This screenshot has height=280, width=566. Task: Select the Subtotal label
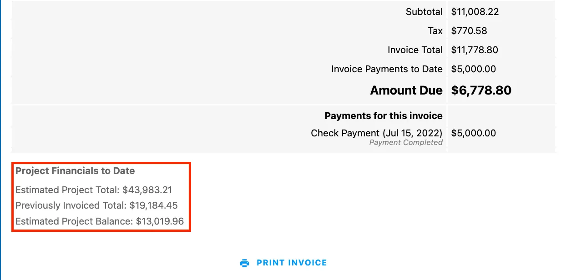coord(424,12)
